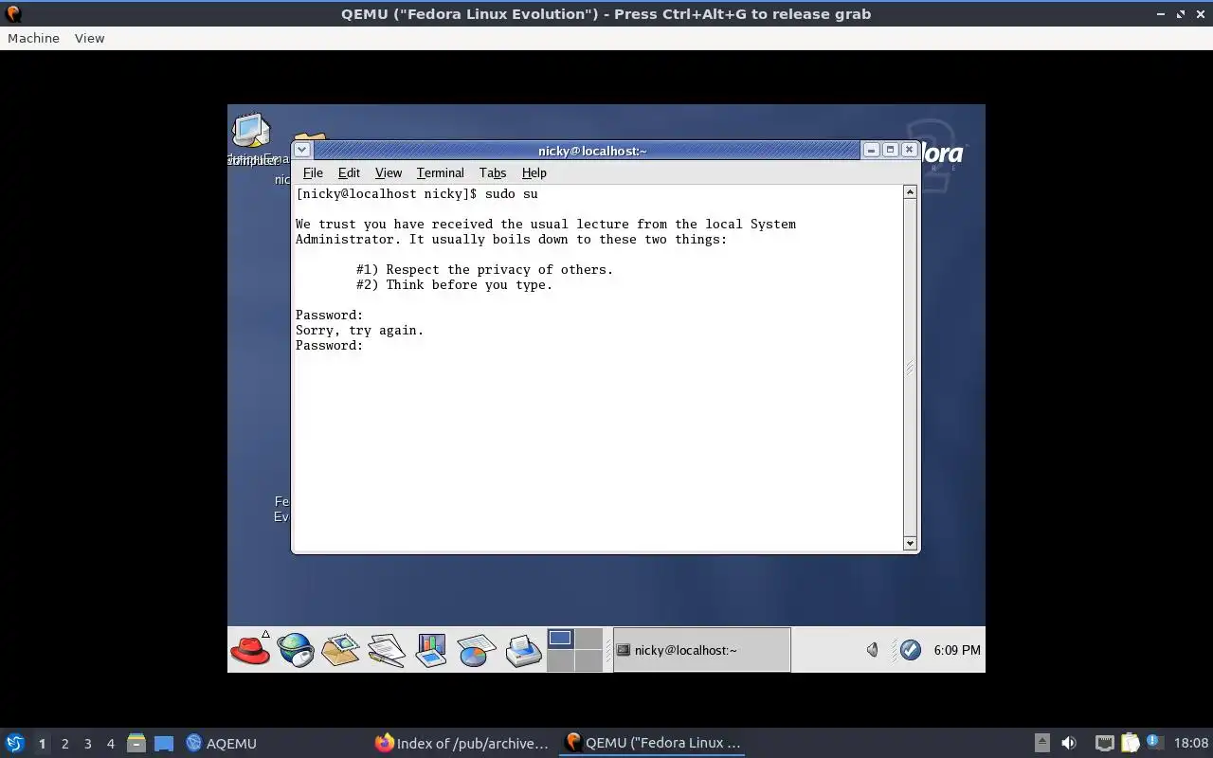Open the print manager printer icon
1213x758 pixels.
pyautogui.click(x=522, y=650)
